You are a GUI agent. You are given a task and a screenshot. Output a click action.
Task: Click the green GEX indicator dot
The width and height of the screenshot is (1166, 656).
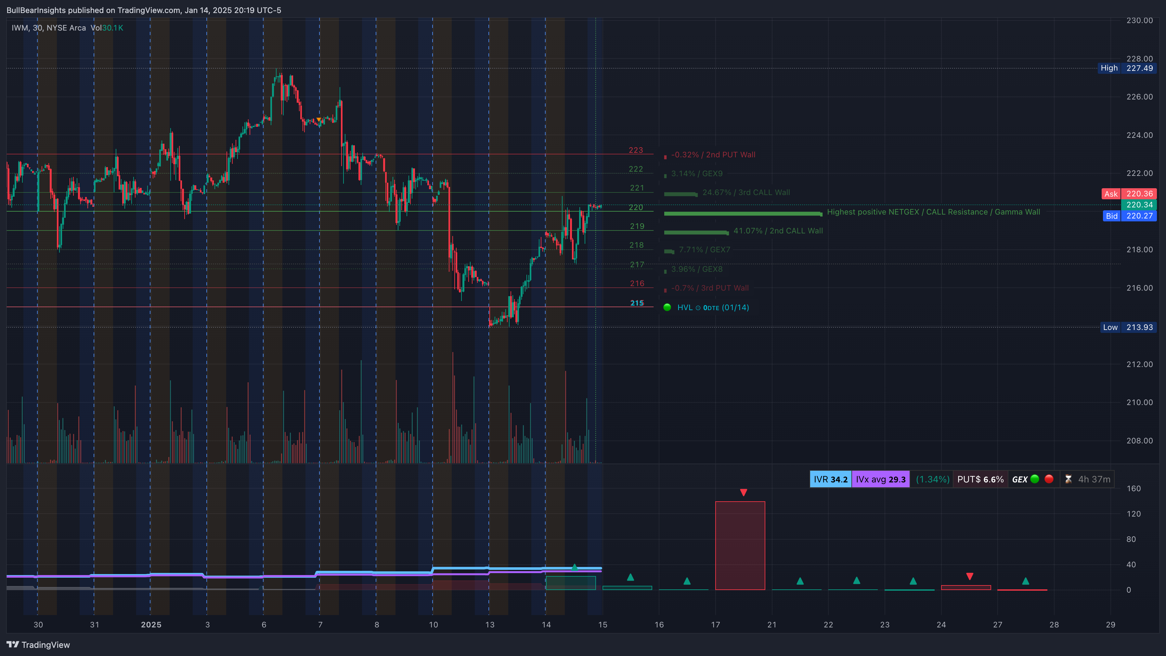[1035, 479]
